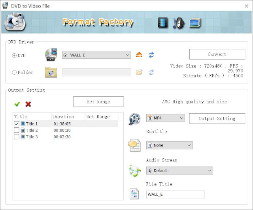The height and width of the screenshot is (210, 253).
Task: Click the Title 3 film icon
Action: click(x=23, y=137)
